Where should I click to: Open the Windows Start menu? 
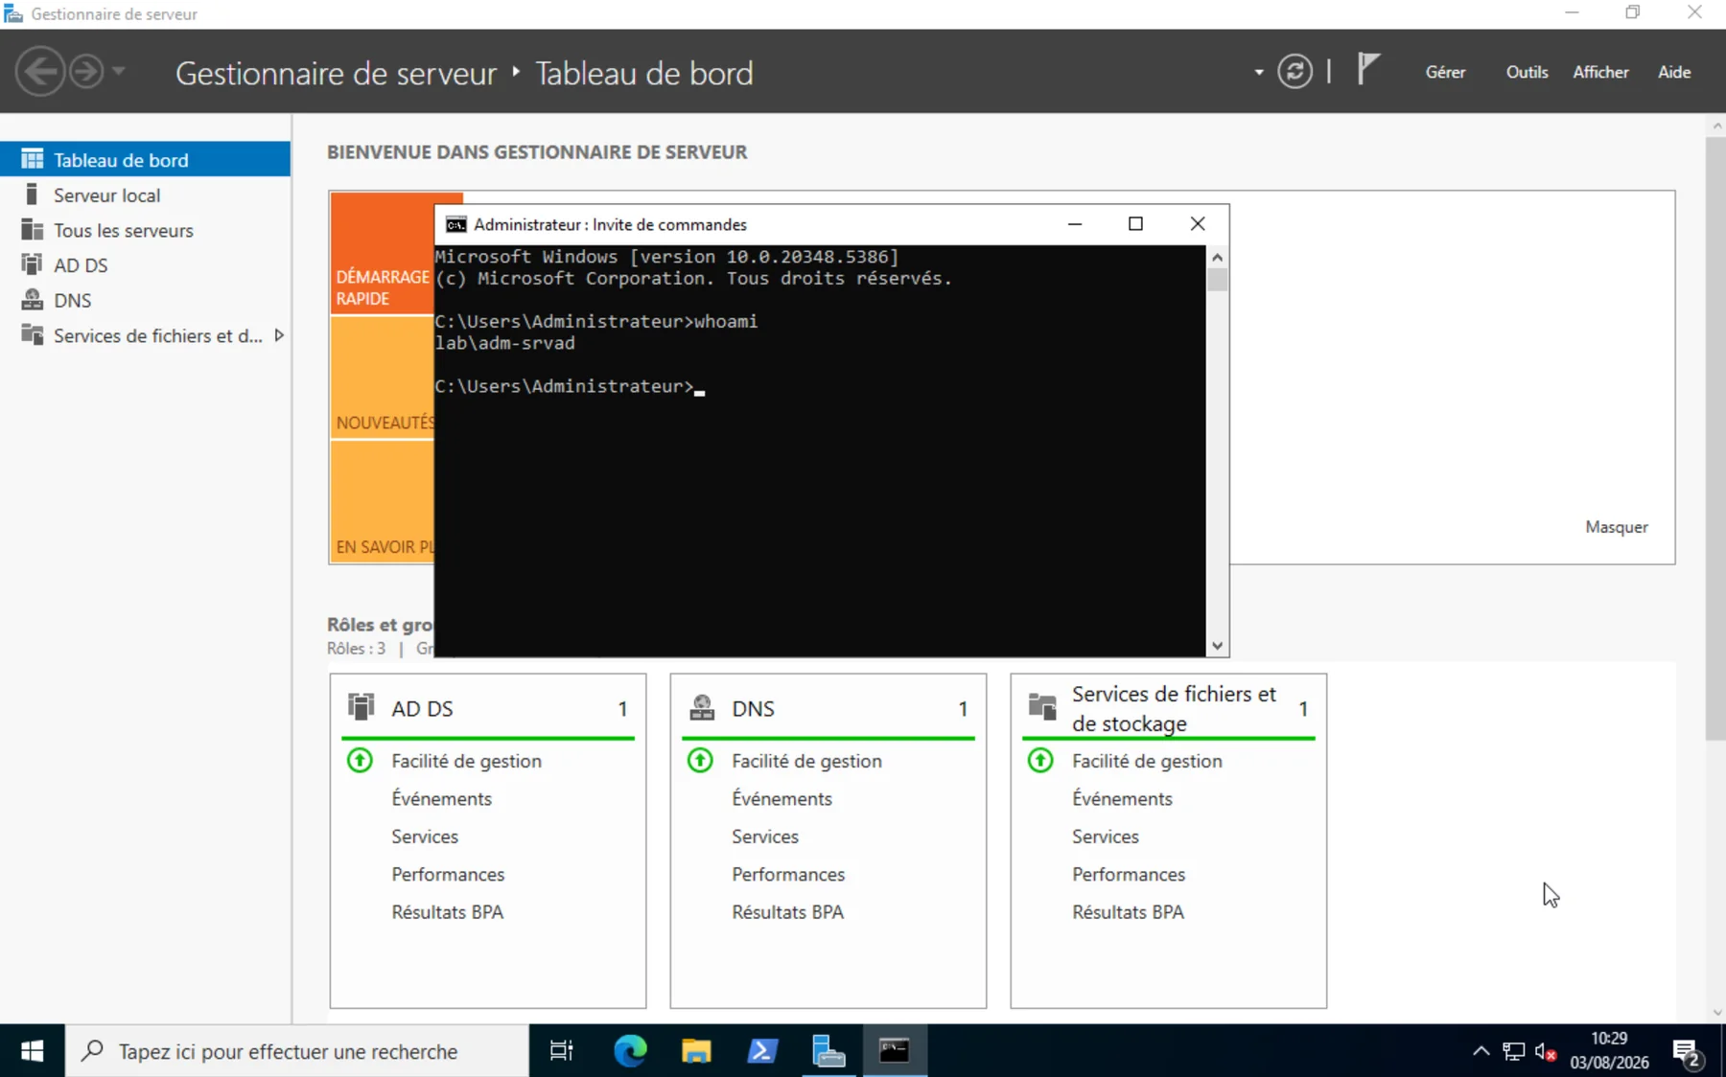click(x=32, y=1051)
